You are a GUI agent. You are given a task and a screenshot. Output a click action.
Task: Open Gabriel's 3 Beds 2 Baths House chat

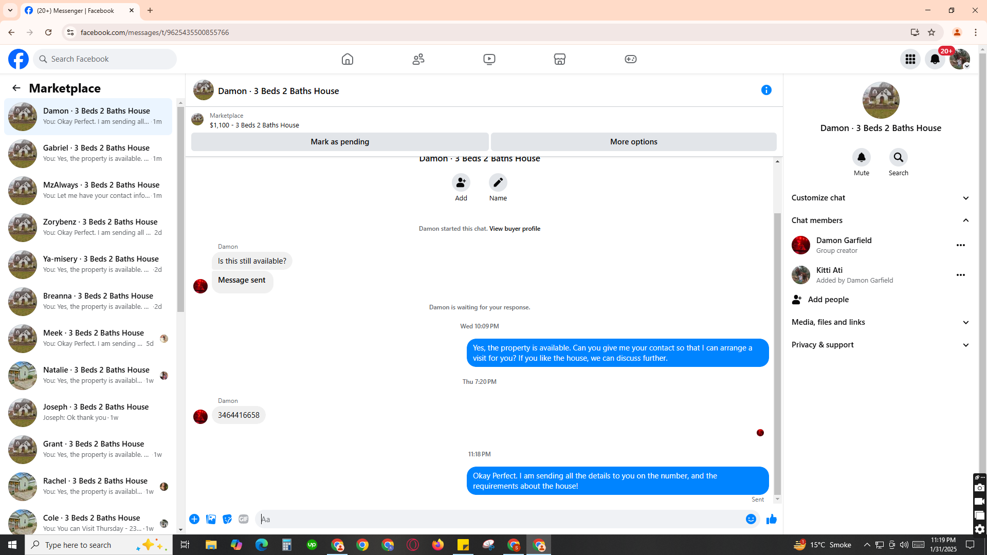[88, 154]
